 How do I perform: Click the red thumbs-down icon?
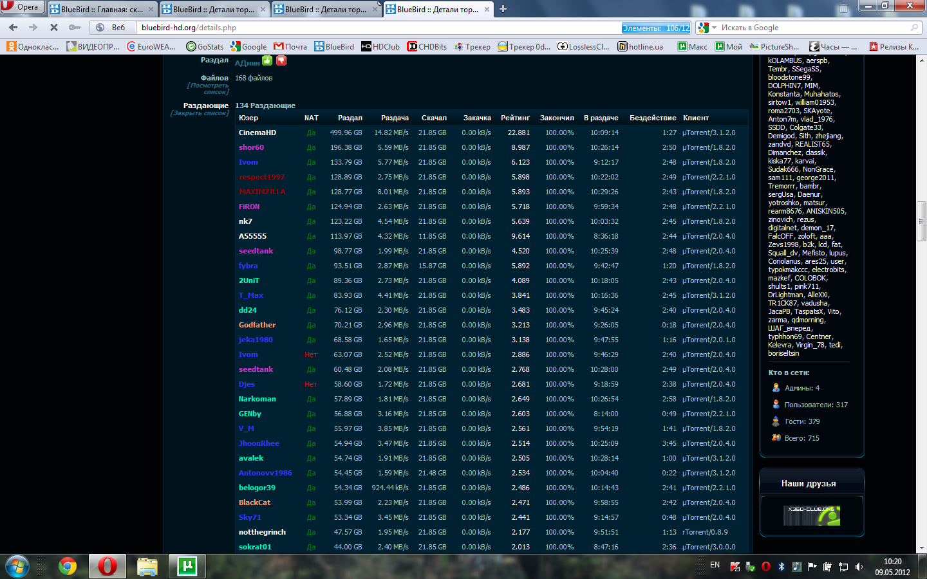pos(281,60)
